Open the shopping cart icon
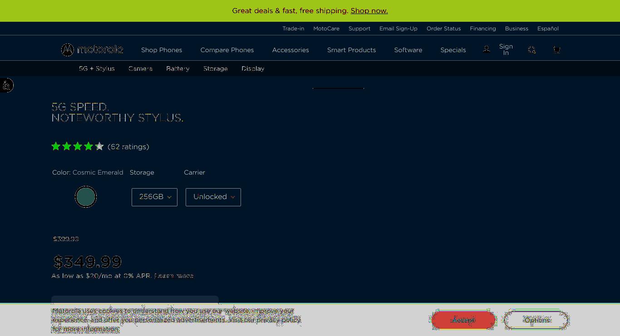Image resolution: width=620 pixels, height=336 pixels. [556, 50]
